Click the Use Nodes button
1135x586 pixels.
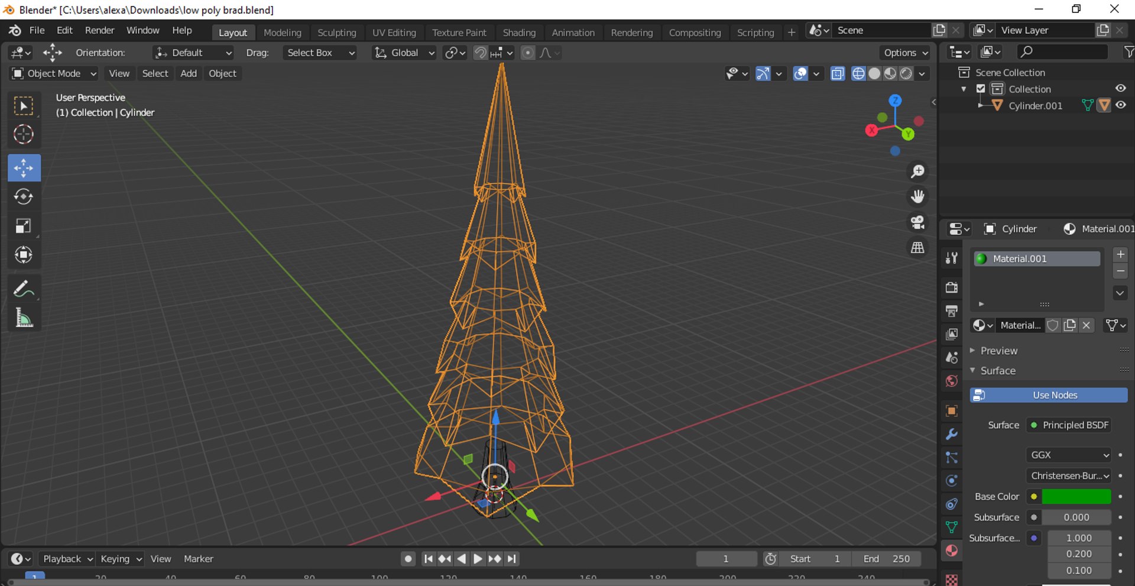1049,395
